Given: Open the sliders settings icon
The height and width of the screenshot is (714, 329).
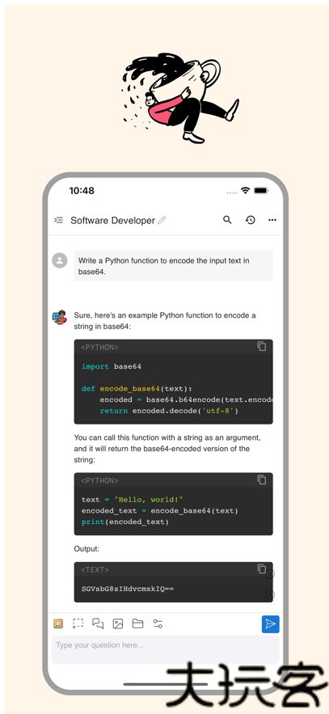Looking at the screenshot, I should coord(158,623).
